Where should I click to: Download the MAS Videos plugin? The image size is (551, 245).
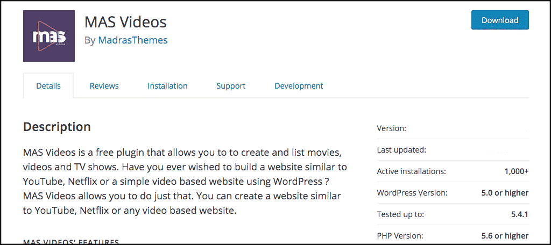pyautogui.click(x=500, y=20)
